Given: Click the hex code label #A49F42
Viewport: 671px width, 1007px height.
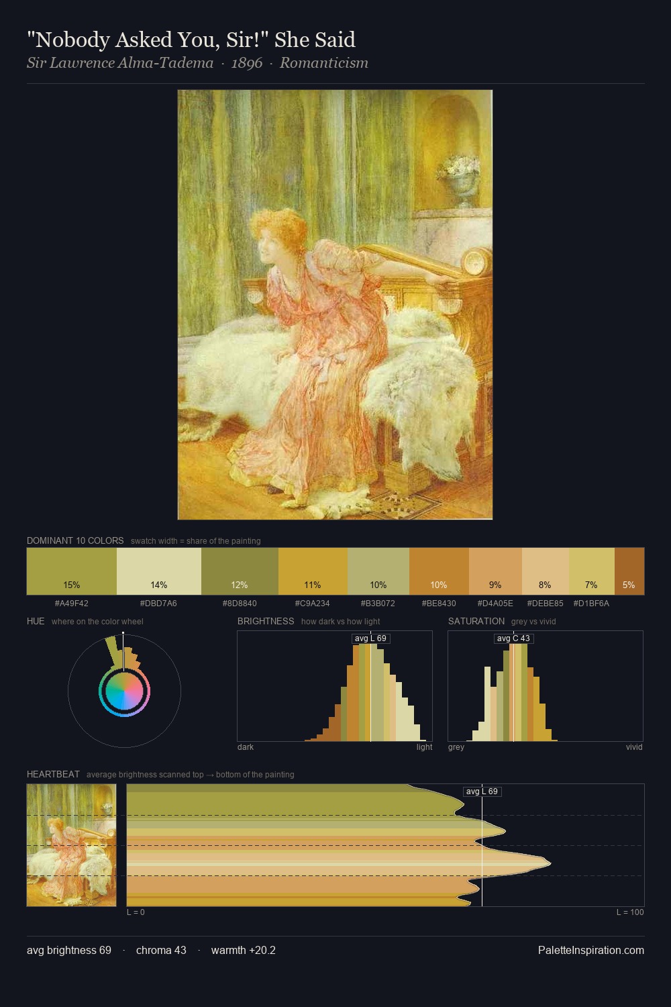Looking at the screenshot, I should click(x=72, y=604).
